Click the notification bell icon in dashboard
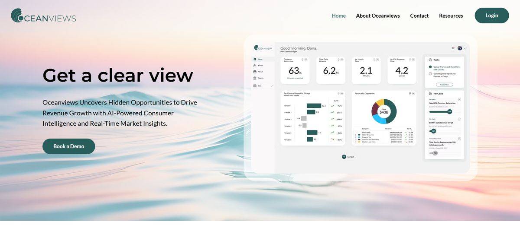This screenshot has width=520, height=225. pos(453,48)
